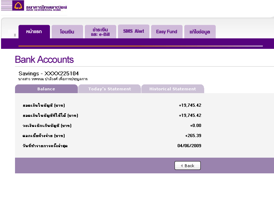Click the account balance value +19,745.42
The width and height of the screenshot is (274, 203).
pos(190,105)
